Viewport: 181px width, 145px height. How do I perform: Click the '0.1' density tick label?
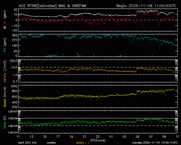(15, 81)
